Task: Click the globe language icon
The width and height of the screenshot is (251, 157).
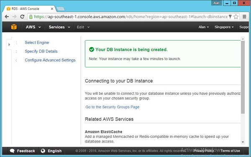Action: [x=43, y=151]
